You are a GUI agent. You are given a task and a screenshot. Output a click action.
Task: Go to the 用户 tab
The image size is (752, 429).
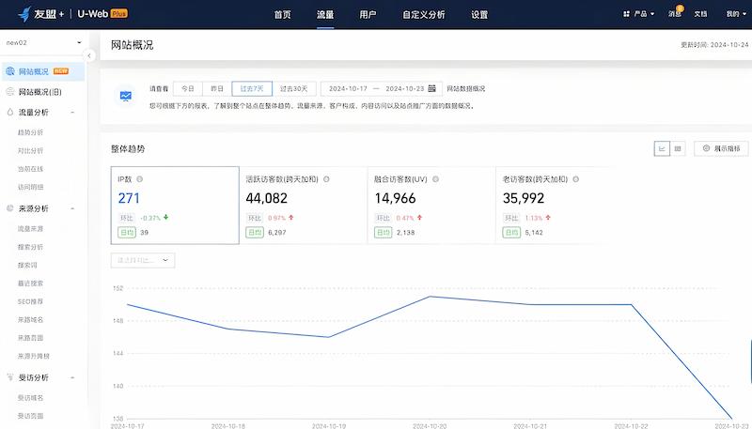point(368,14)
